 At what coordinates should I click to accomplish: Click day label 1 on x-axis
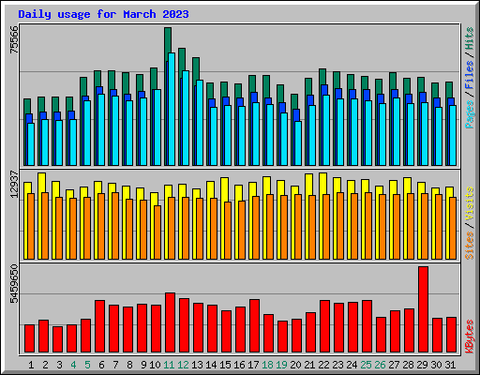click(x=31, y=365)
